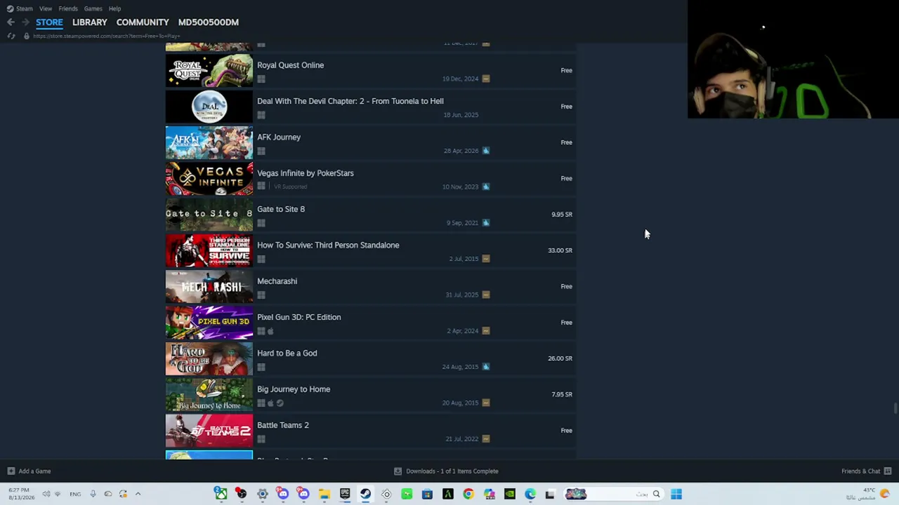Viewport: 899px width, 505px height.
Task: Click the review score icon for Mecharashi
Action: [486, 295]
